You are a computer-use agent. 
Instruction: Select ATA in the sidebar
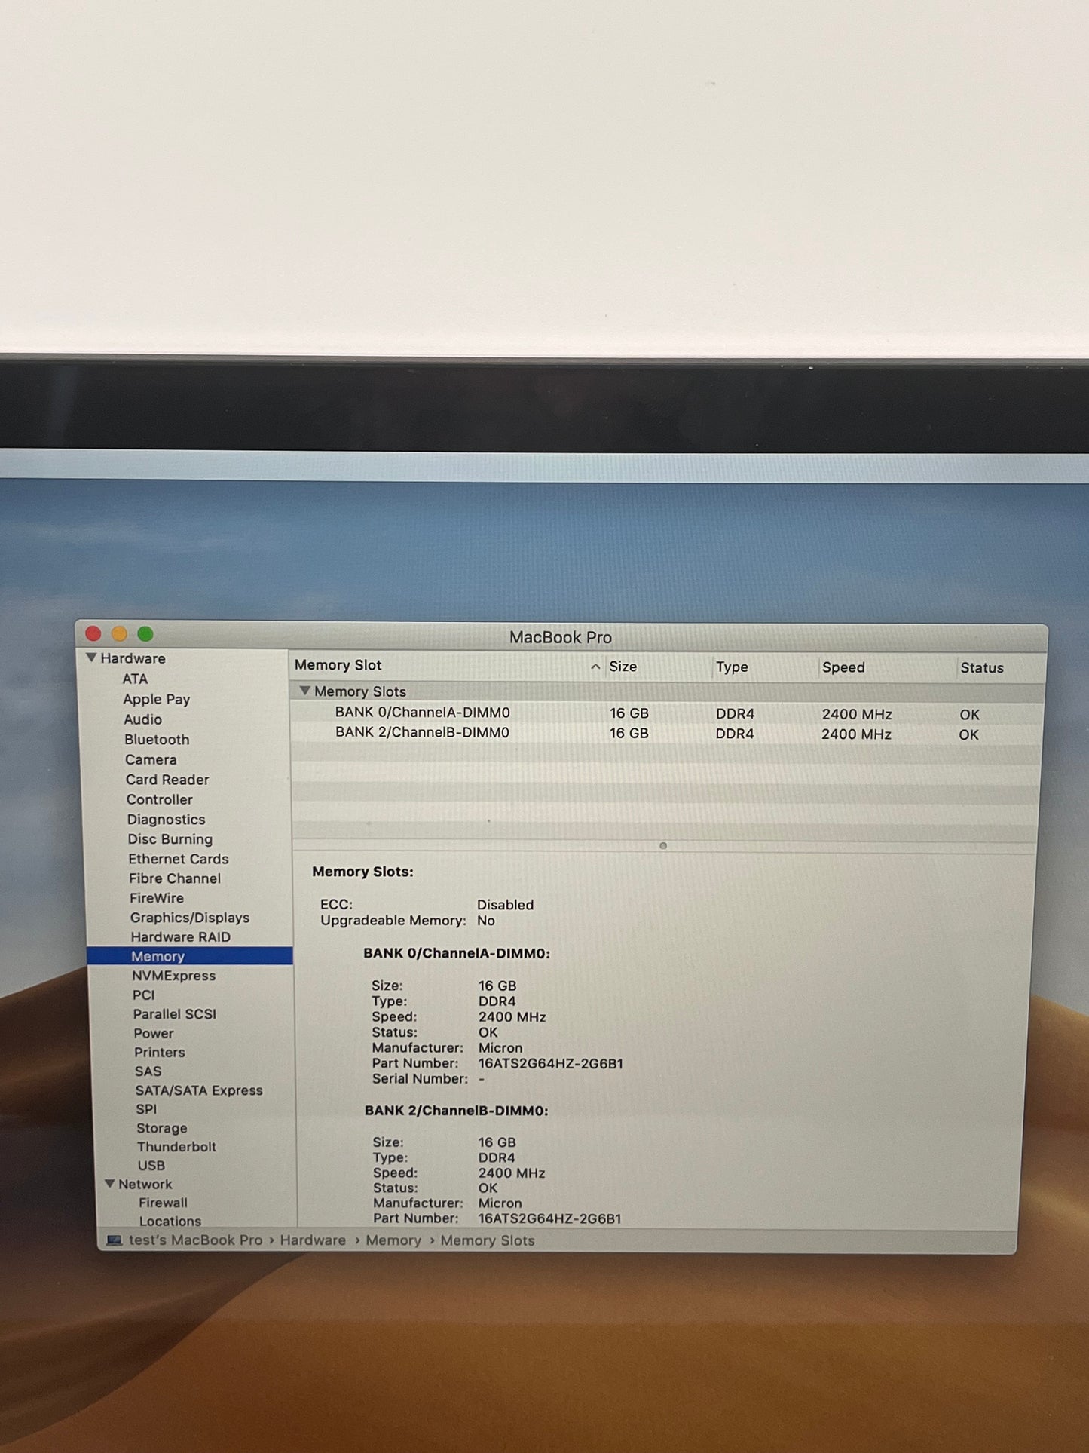[135, 679]
